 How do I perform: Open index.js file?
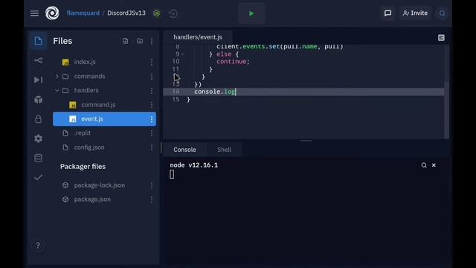pos(85,62)
